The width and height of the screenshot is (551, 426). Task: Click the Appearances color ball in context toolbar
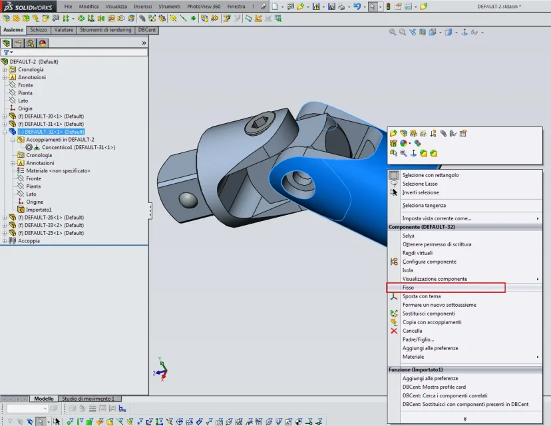403,143
